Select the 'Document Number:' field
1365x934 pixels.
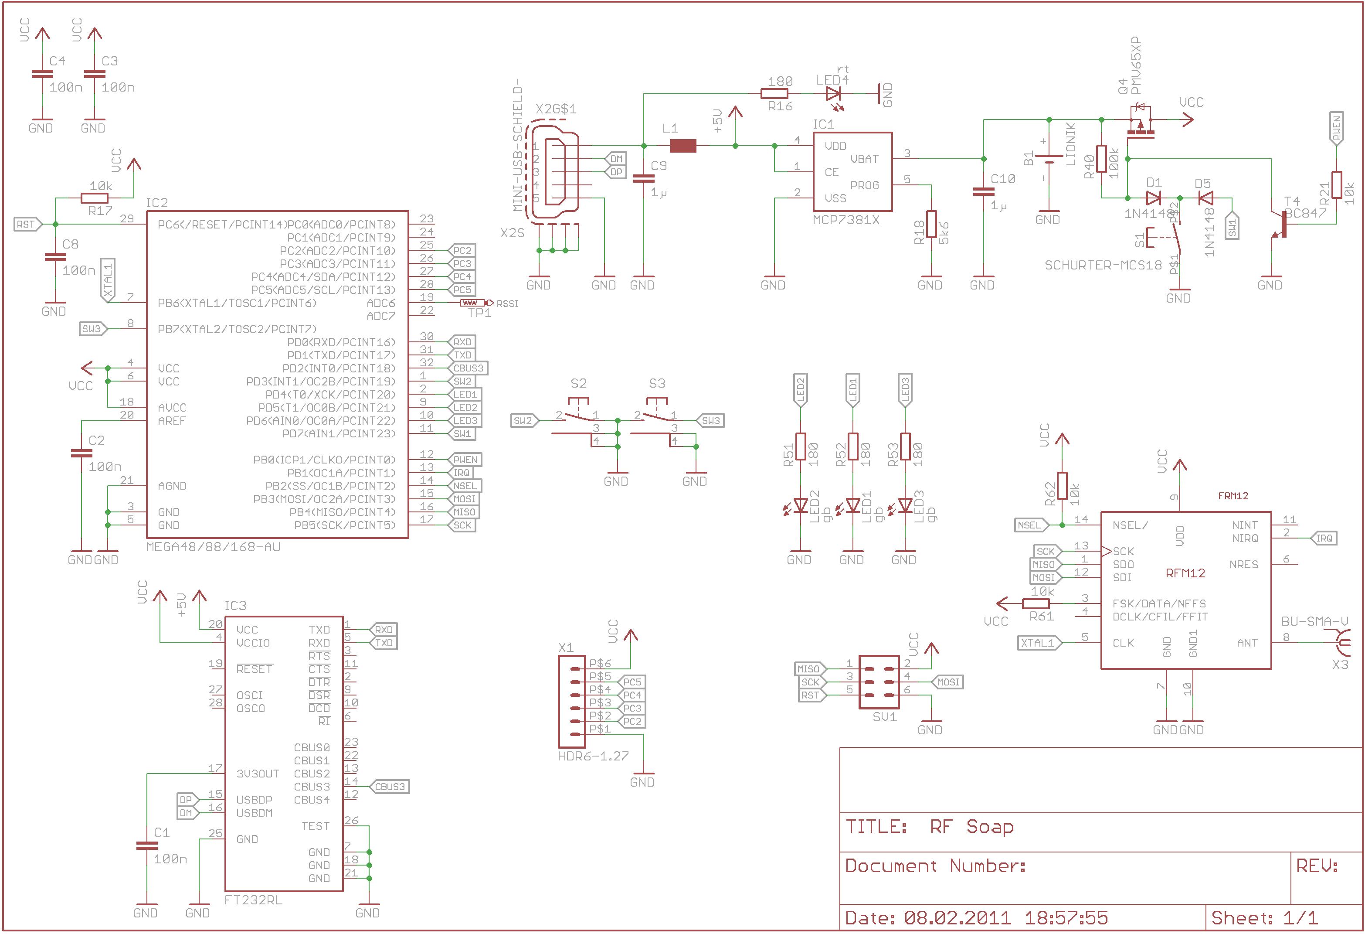coord(936,866)
